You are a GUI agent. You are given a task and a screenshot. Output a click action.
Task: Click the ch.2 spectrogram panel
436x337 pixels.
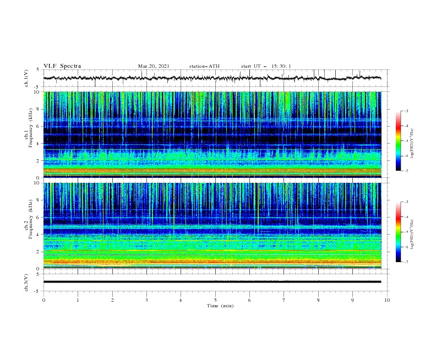pos(212,226)
